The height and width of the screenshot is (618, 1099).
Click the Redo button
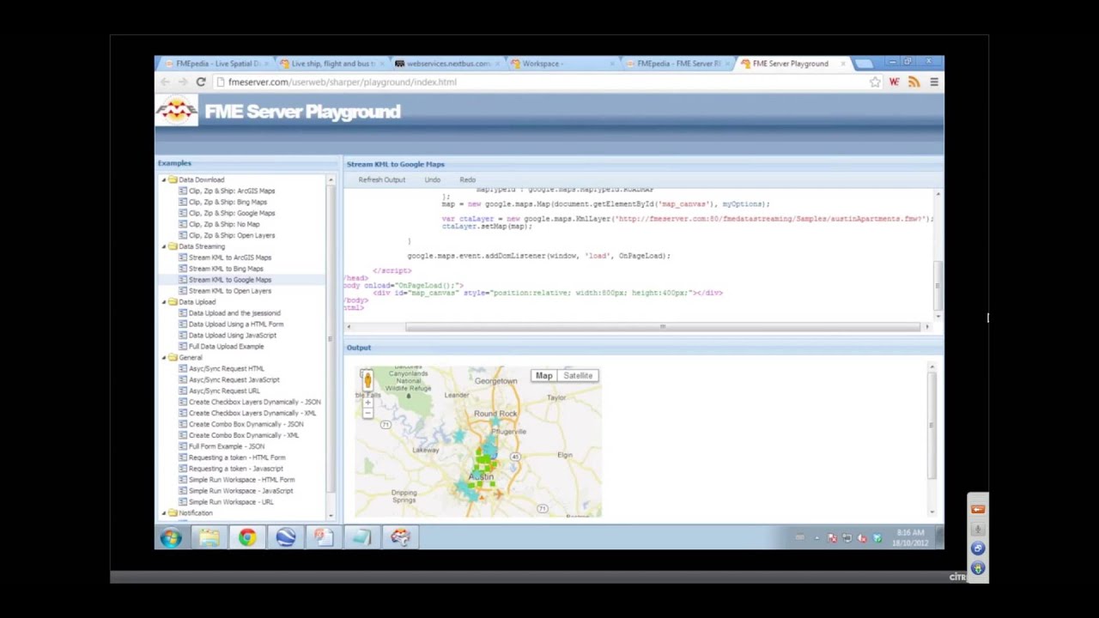click(467, 180)
